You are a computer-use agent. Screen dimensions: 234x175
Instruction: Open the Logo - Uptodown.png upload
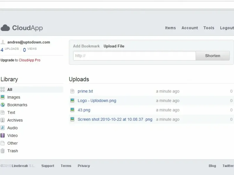(x=97, y=101)
